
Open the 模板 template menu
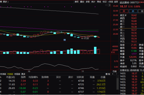108,74
